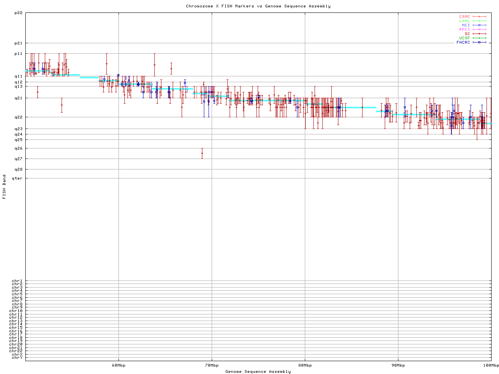This screenshot has height=374, width=499.
Task: Click the FHCRC legend marker symbol
Action: coord(479,42)
